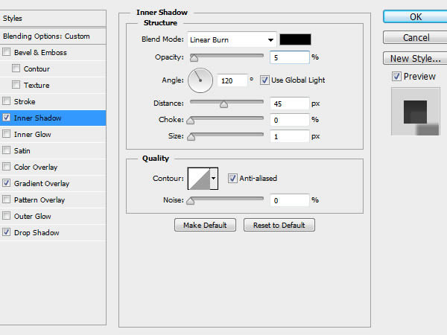
Task: Select Blending Options: Custom
Action: click(53, 36)
